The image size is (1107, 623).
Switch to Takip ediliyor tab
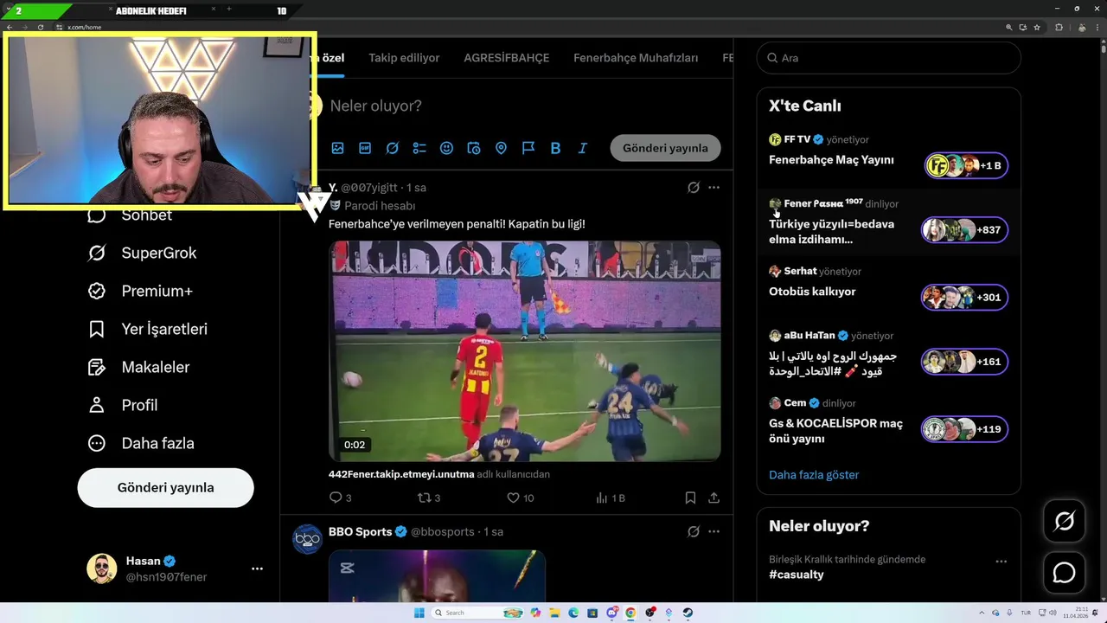tap(404, 58)
